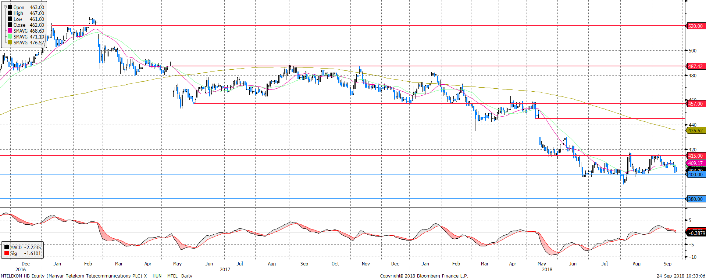The height and width of the screenshot is (279, 706).
Task: Click the red 520.00 price level tag
Action: coord(695,26)
